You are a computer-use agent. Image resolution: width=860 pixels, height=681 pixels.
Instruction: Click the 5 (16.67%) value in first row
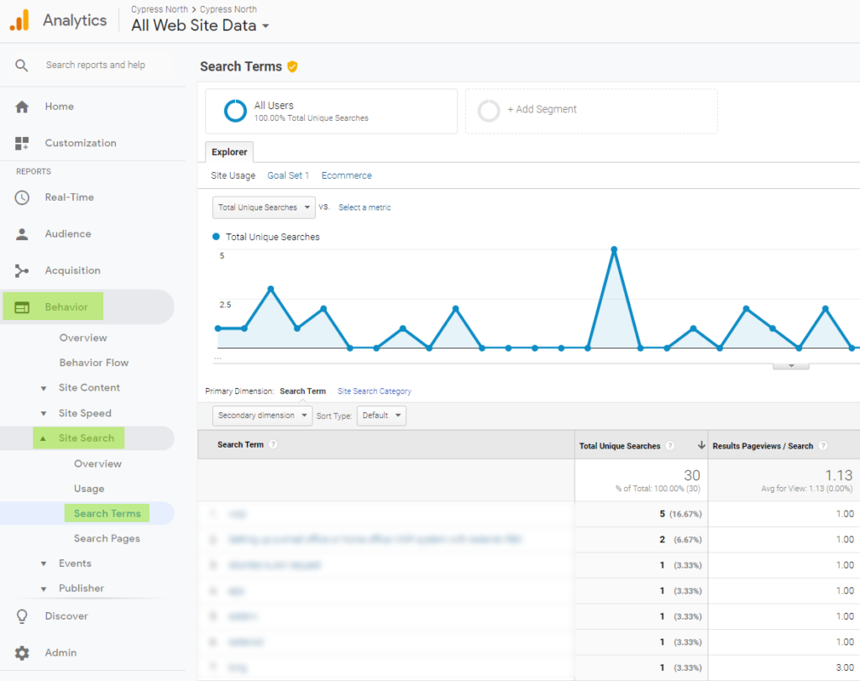click(x=680, y=514)
